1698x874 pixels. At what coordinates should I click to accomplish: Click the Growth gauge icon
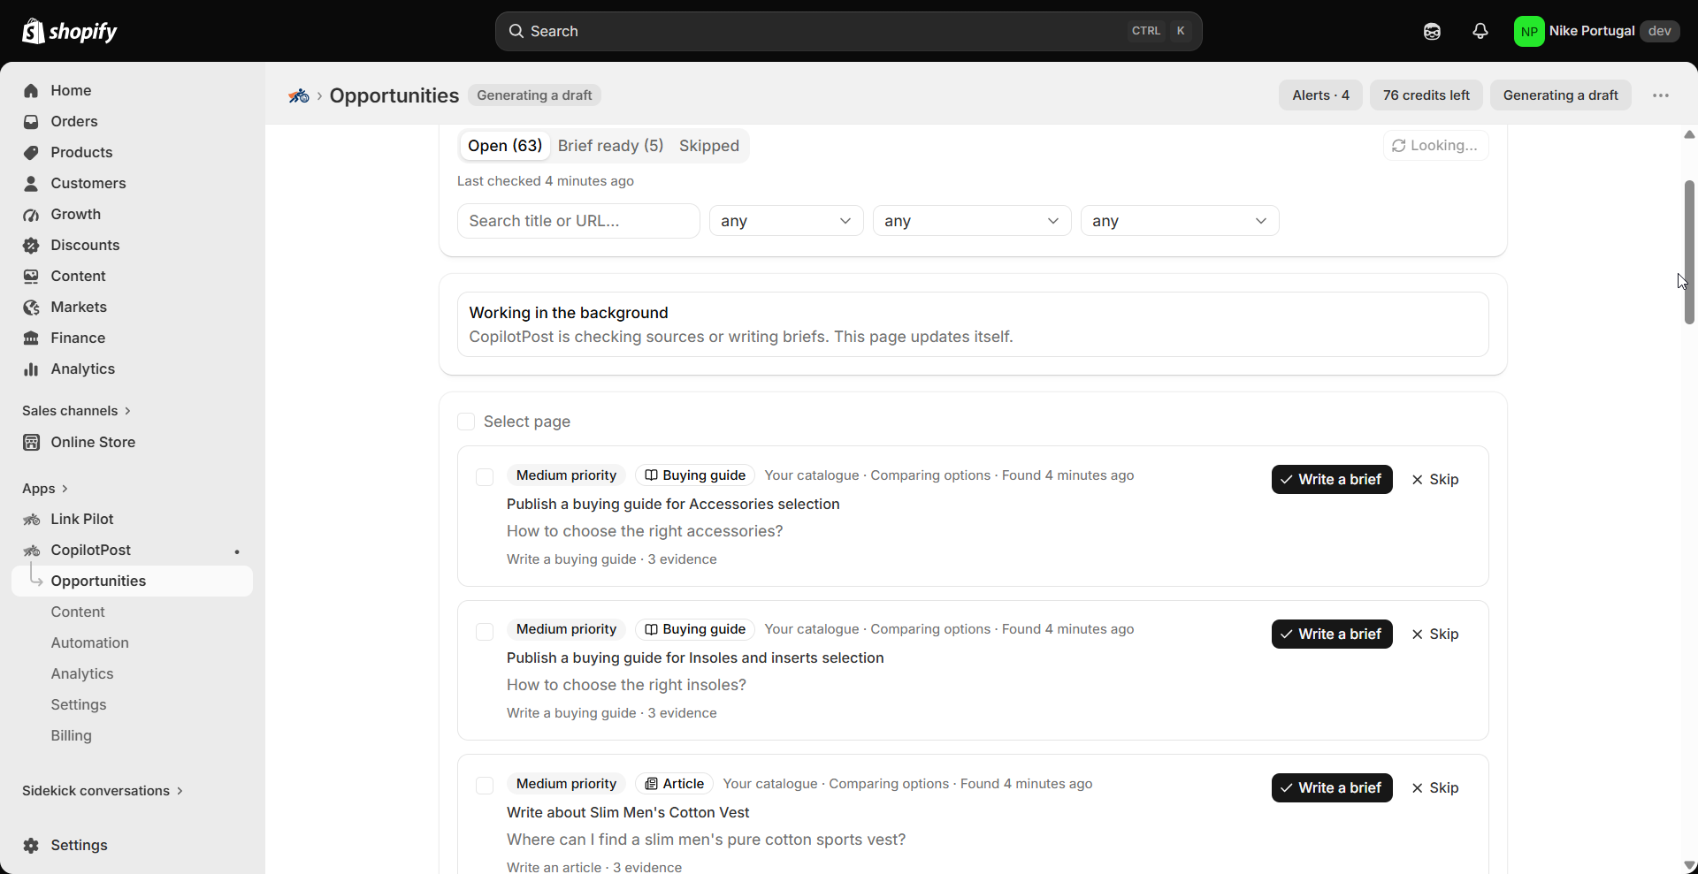pyautogui.click(x=31, y=214)
